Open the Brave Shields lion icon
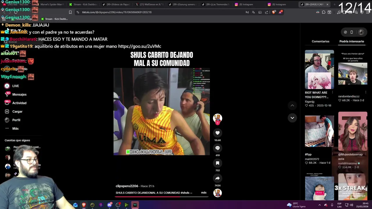Screen dimensions: 372x209 [273, 12]
